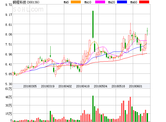Click the 6.96 price axis label
This screenshot has height=122, width=166.
[x=9, y=54]
